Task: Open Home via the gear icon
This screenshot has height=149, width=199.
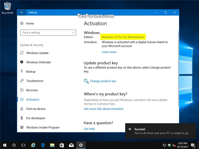Action: click(x=22, y=23)
